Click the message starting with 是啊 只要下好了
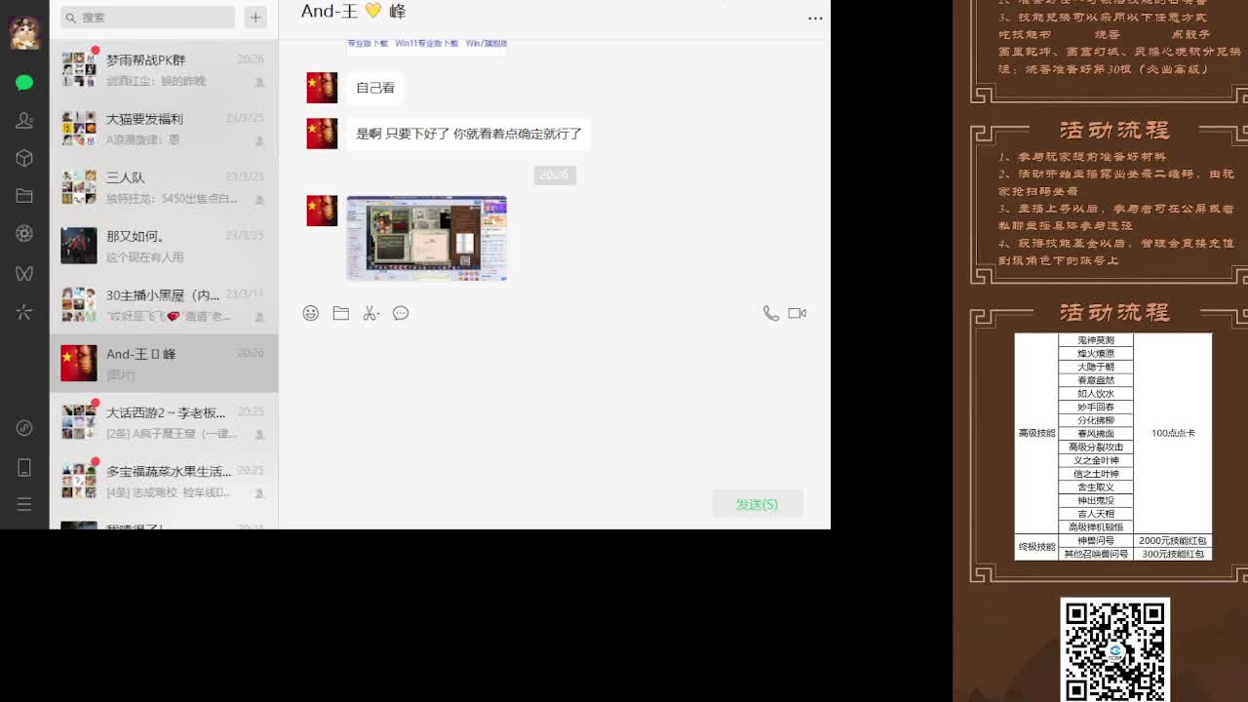The height and width of the screenshot is (702, 1248). pos(469,134)
